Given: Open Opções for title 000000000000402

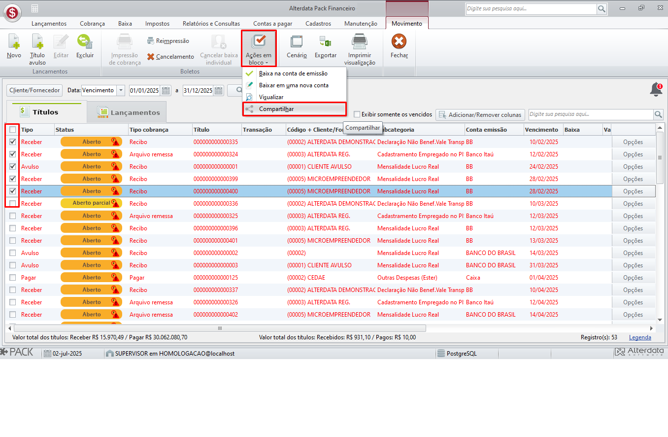Looking at the screenshot, I should [633, 315].
